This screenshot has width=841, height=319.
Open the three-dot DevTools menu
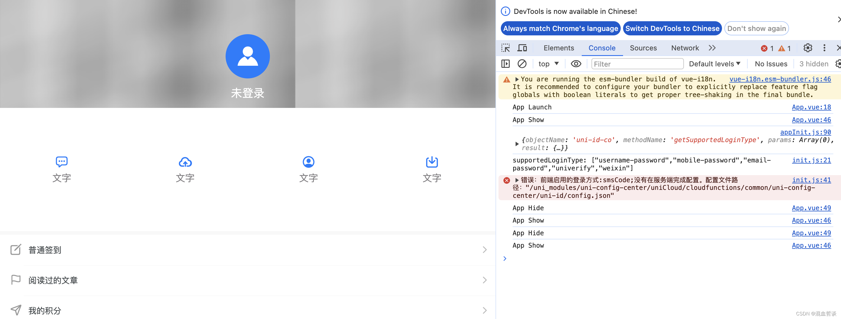824,48
